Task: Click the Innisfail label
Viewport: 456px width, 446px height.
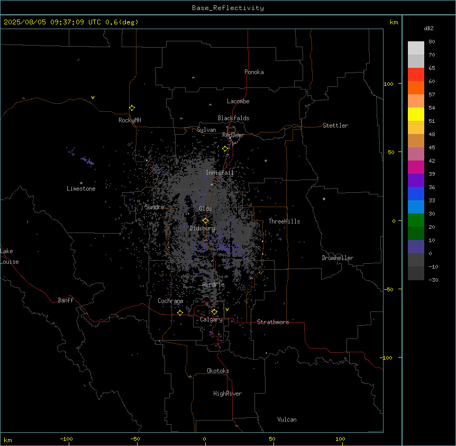Action: pos(220,173)
